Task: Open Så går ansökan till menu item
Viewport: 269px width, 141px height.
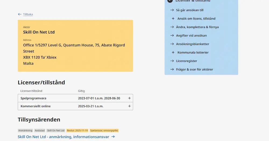Action: (x=190, y=10)
